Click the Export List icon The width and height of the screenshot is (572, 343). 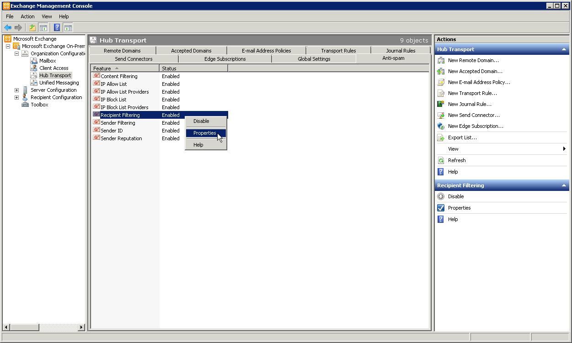(441, 137)
